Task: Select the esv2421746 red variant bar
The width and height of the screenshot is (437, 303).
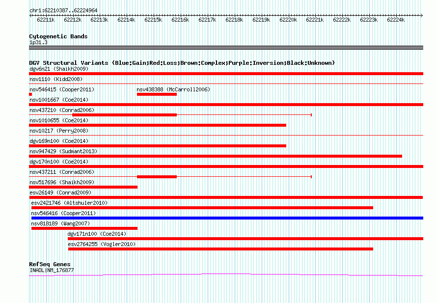Action: 202,208
